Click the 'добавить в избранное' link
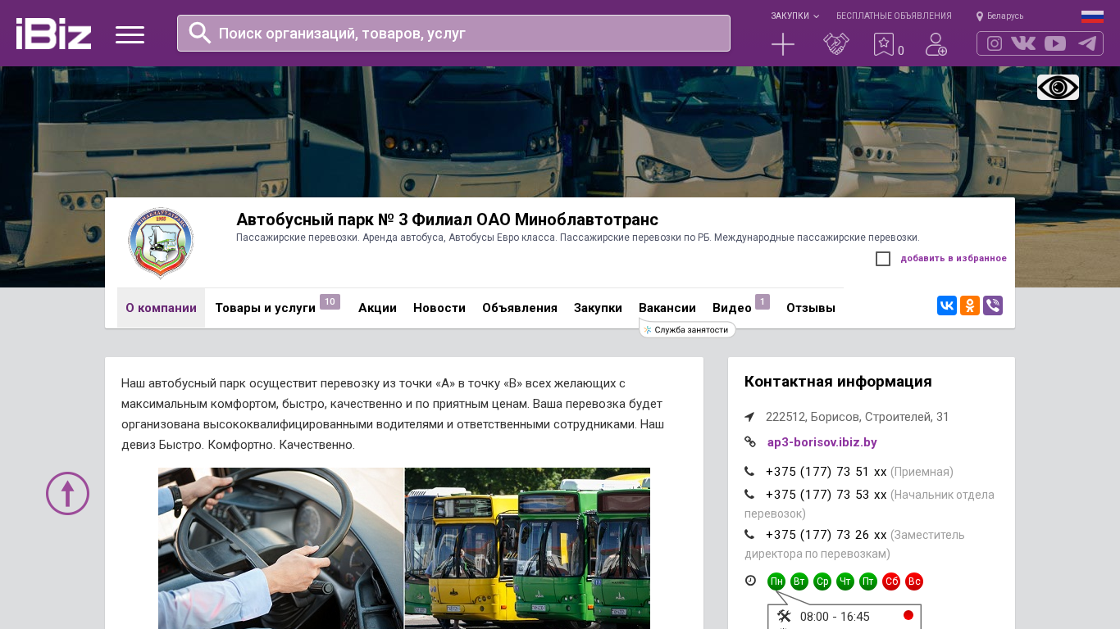This screenshot has width=1120, height=629. (954, 259)
